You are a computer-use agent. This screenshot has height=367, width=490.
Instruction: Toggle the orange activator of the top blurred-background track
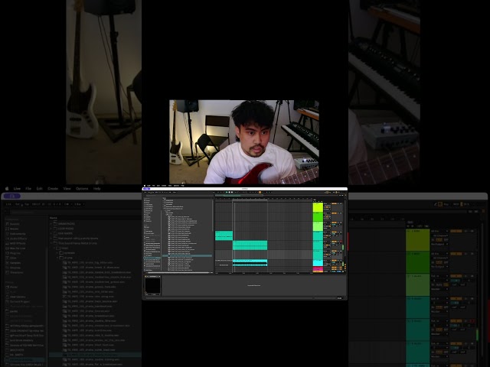click(x=456, y=231)
